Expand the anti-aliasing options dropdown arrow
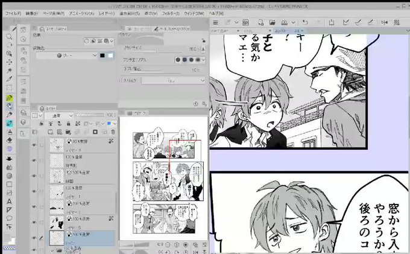The image size is (410, 254). coord(203,60)
